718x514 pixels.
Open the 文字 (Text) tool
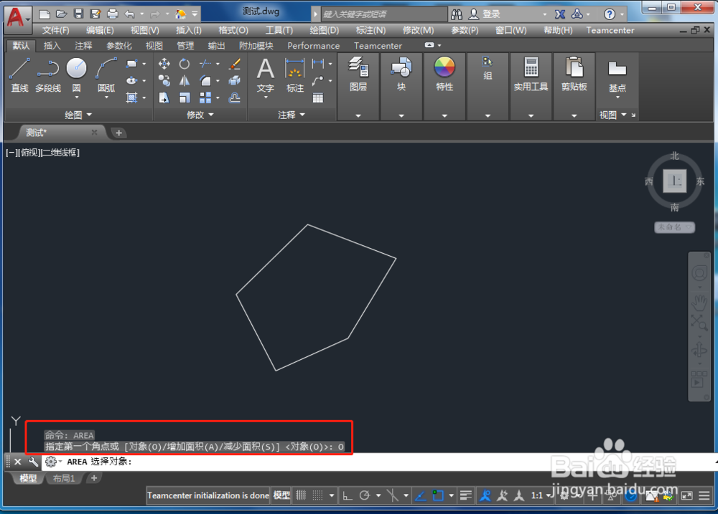pos(265,75)
